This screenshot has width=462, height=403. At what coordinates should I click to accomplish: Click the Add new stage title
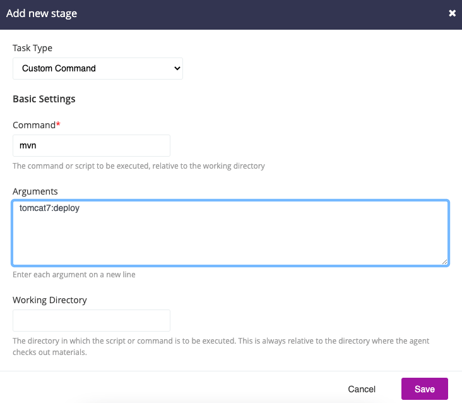pyautogui.click(x=42, y=13)
